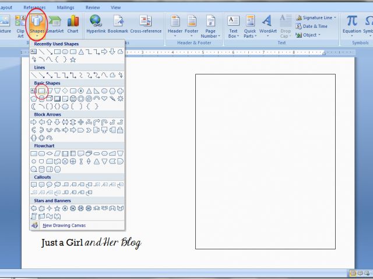This screenshot has width=373, height=279.
Task: Pick the smiley face shape
Action: (x=73, y=99)
